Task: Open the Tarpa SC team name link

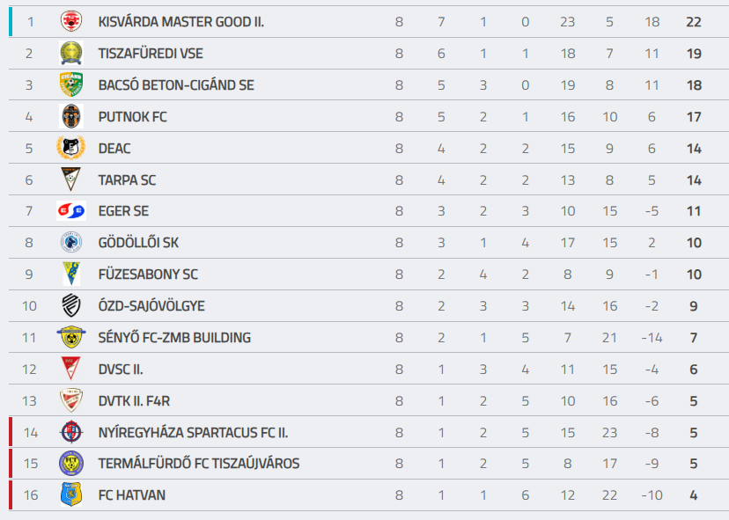Action: pyautogui.click(x=127, y=179)
